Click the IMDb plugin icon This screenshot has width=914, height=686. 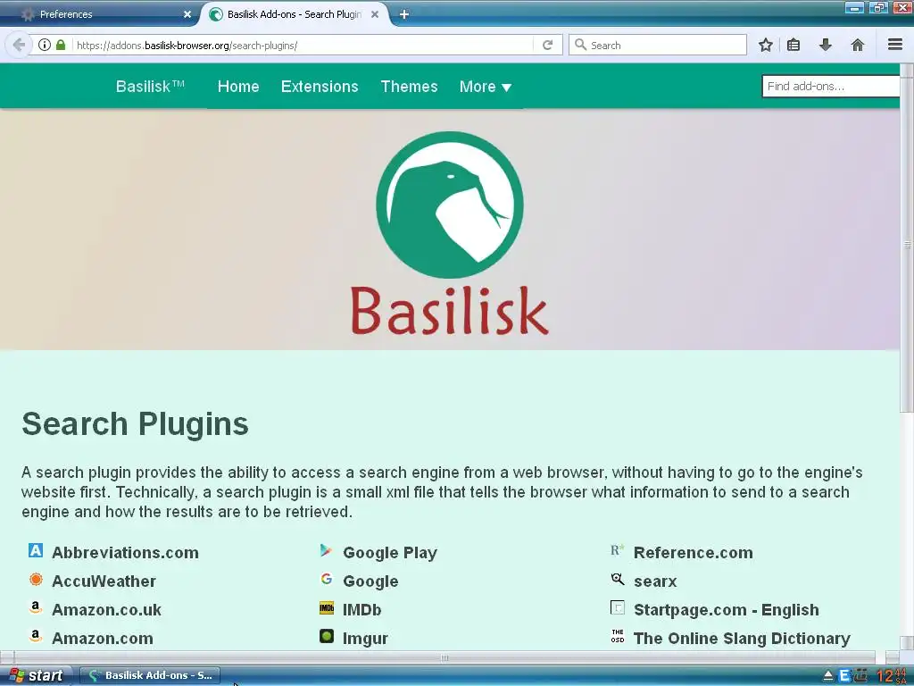(x=327, y=607)
